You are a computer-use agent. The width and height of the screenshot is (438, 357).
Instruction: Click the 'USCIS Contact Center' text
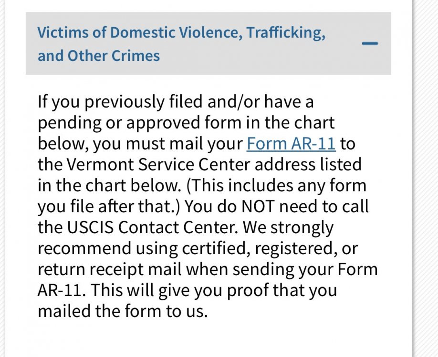152,228
